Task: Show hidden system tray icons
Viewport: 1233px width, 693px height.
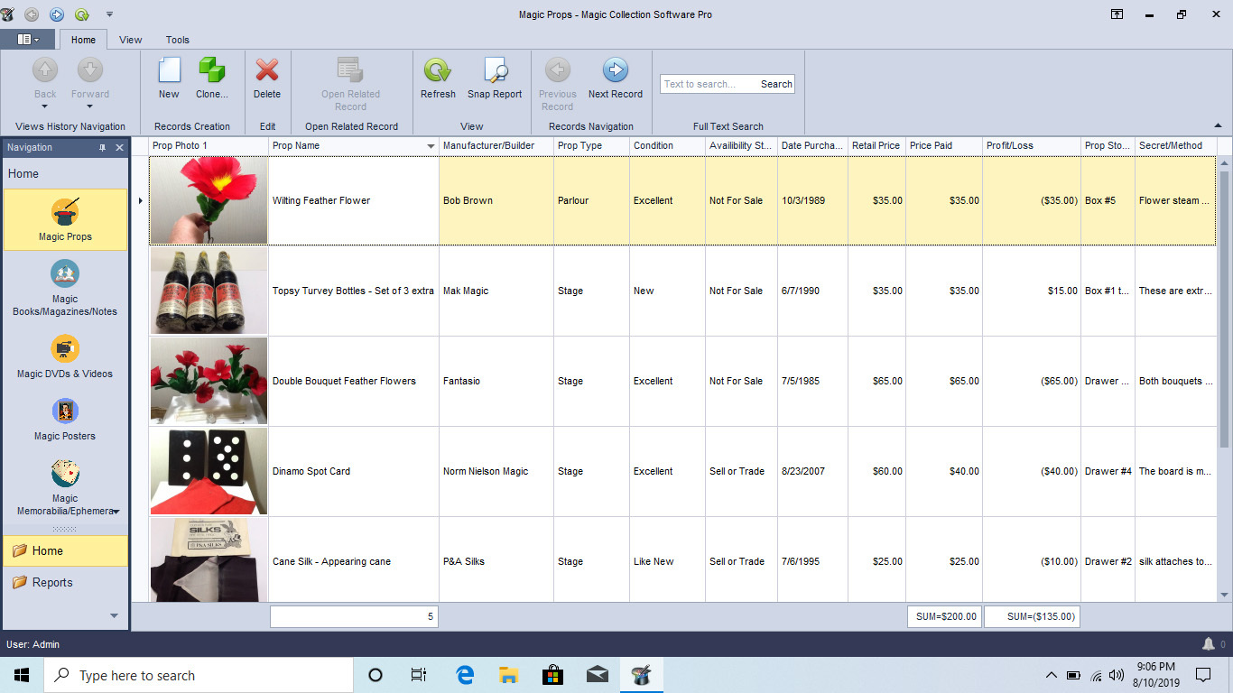Action: [1051, 675]
